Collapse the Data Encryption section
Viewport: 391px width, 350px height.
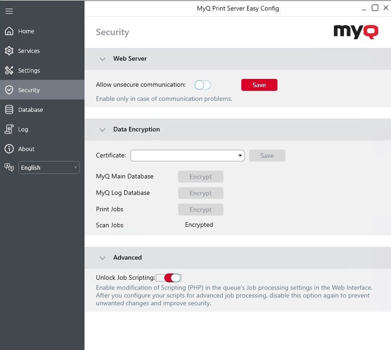point(103,130)
